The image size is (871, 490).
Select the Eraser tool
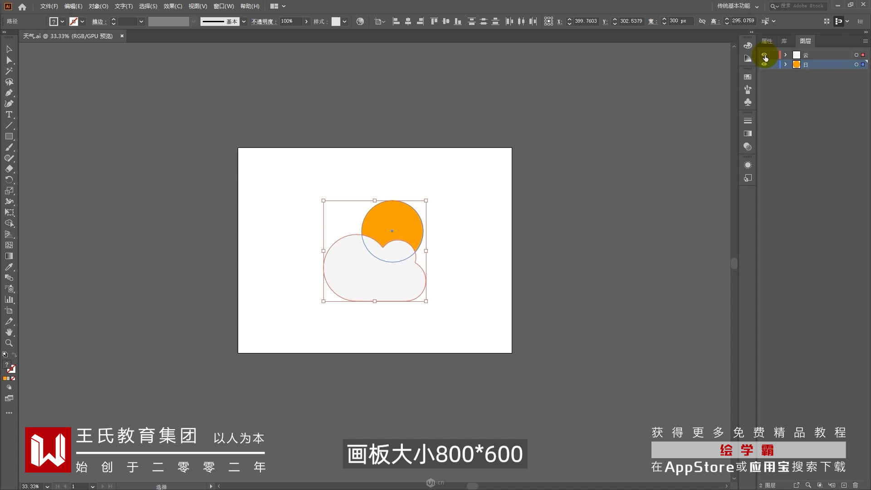coord(9,169)
